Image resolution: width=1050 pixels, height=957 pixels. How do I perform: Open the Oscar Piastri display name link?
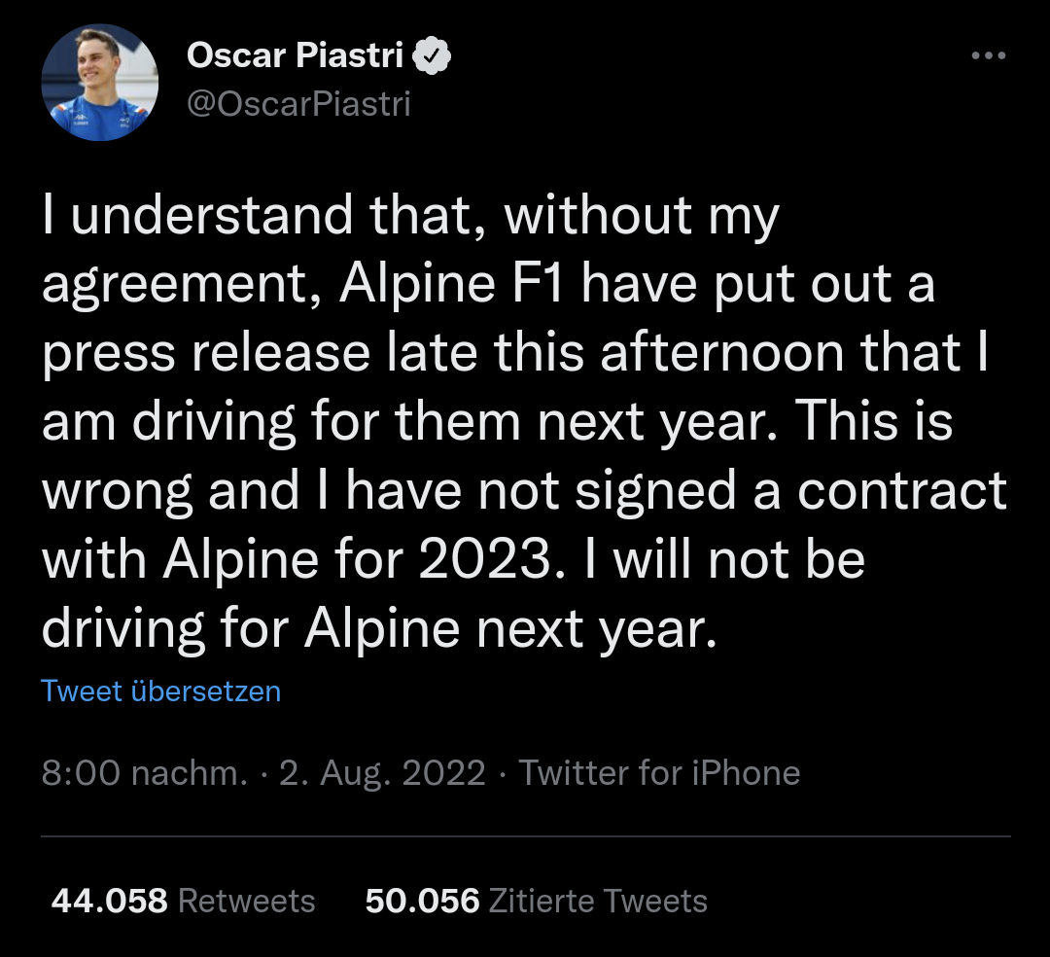[x=295, y=57]
